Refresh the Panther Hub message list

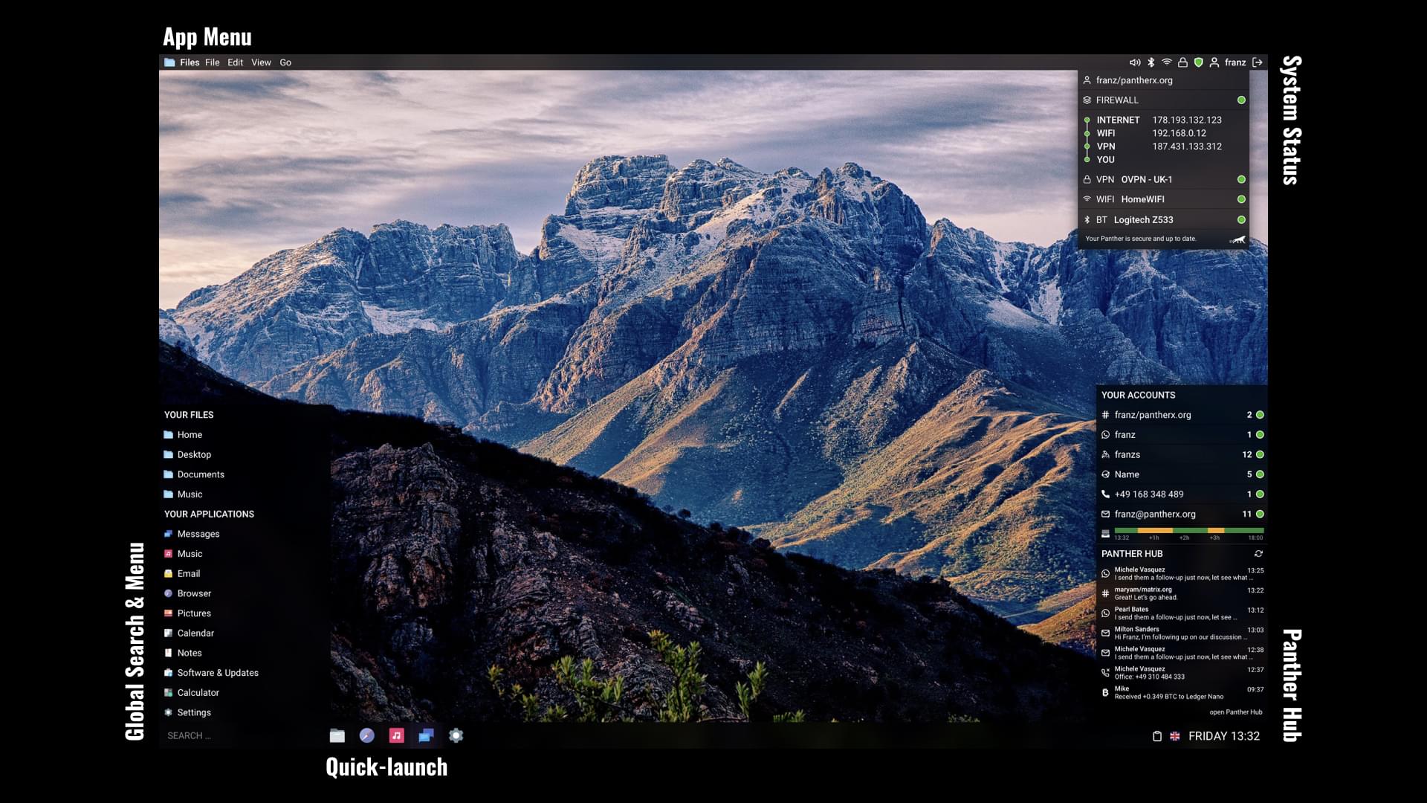(x=1259, y=553)
